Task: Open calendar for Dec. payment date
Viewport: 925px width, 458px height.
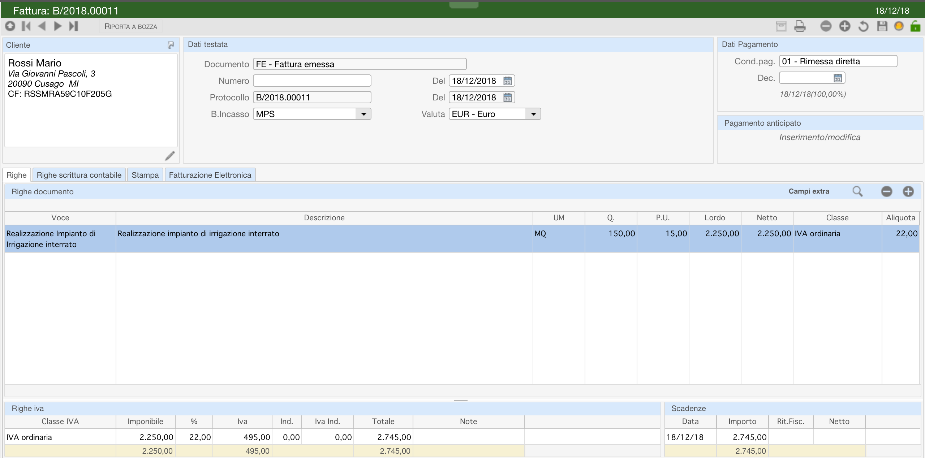Action: [838, 78]
